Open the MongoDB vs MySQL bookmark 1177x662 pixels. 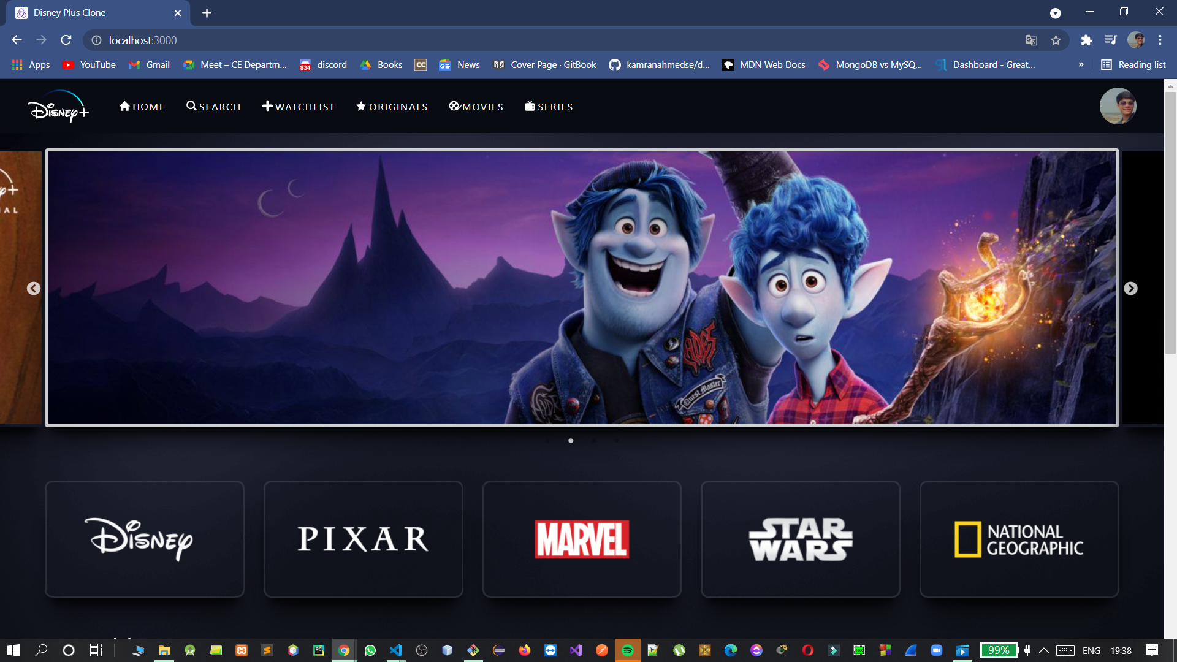870,65
